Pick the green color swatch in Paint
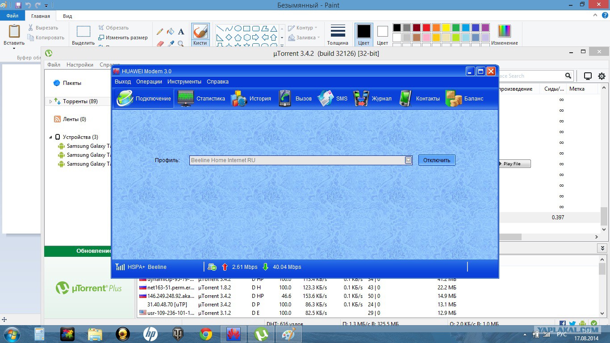The image size is (610, 343). point(456,28)
